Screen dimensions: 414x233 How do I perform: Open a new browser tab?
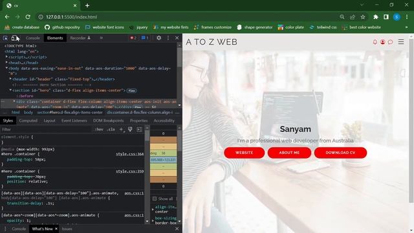click(87, 5)
